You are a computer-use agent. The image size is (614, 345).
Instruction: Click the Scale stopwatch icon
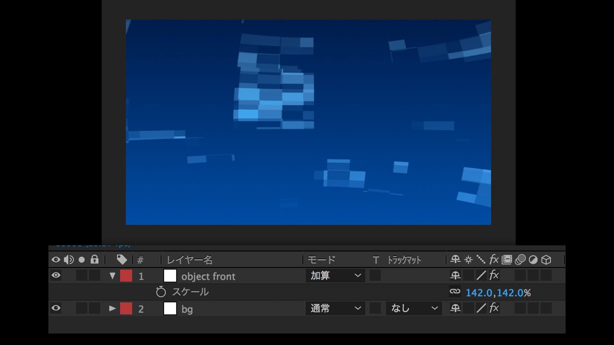[161, 292]
